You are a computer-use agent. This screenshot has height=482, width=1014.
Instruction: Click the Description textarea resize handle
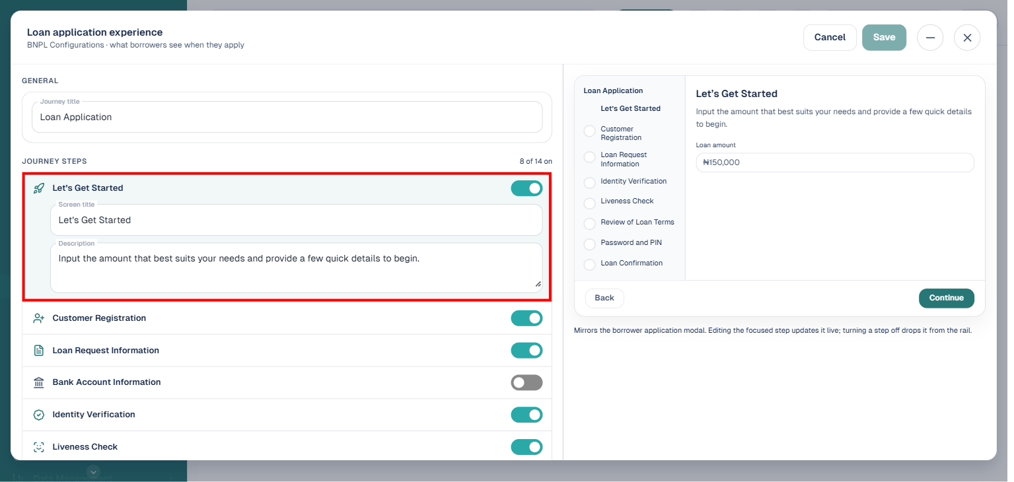538,284
